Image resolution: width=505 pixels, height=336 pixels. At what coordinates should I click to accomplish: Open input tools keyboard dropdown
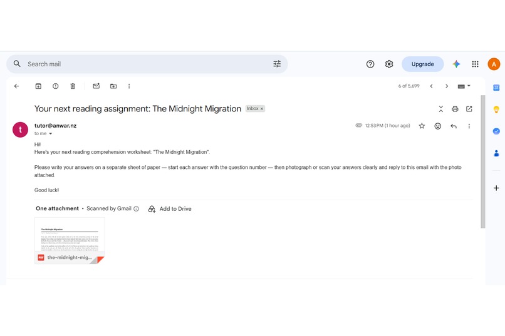[x=464, y=86]
